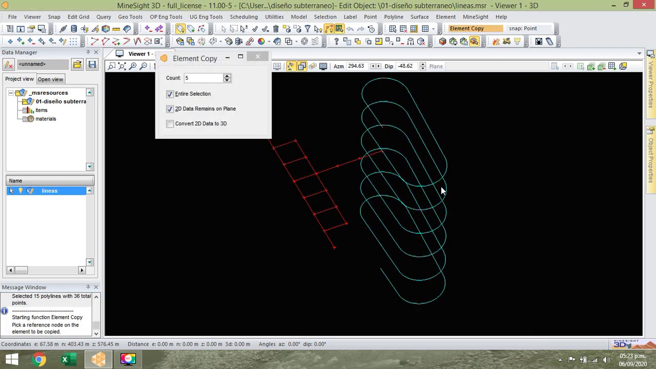Select the materials tree item

pyautogui.click(x=46, y=119)
